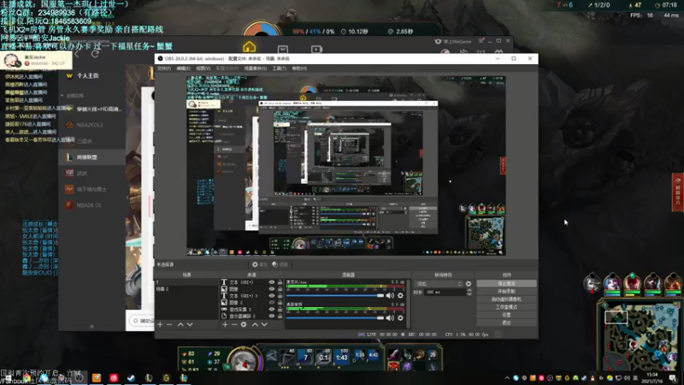Show the 图像 2 source
684x385 pixels.
(272, 302)
